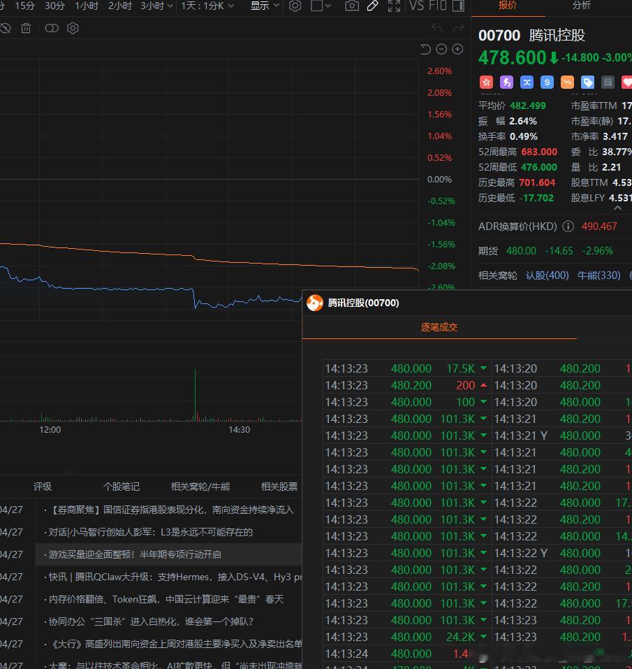Click the gray bookmark note badge
The width and height of the screenshot is (632, 669).
pyautogui.click(x=608, y=82)
